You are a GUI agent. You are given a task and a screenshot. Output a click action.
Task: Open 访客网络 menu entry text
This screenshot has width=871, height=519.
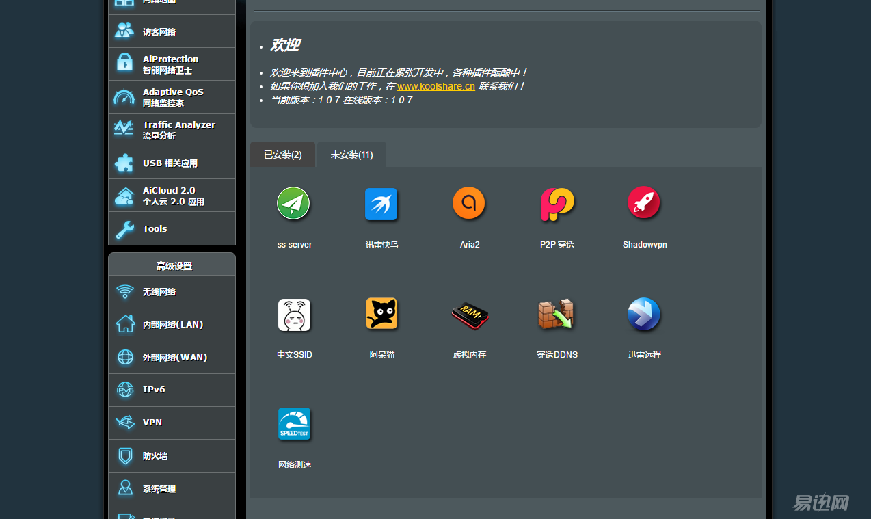(x=159, y=32)
